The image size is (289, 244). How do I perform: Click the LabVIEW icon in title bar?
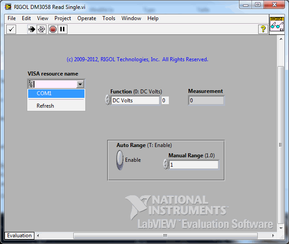pos(8,7)
